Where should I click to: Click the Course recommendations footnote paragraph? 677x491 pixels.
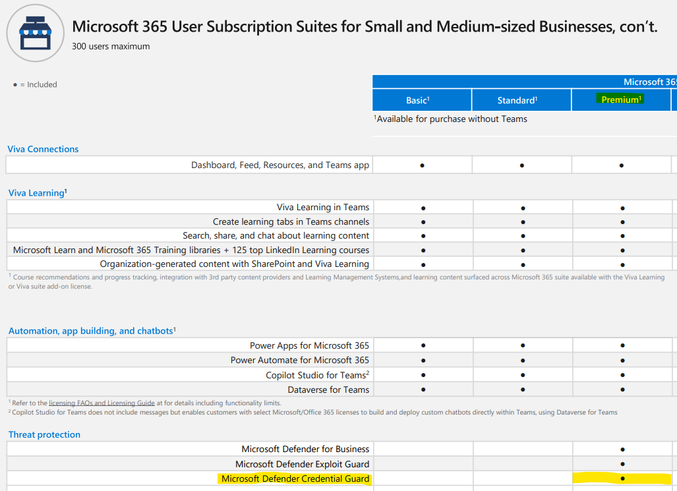pyautogui.click(x=336, y=281)
